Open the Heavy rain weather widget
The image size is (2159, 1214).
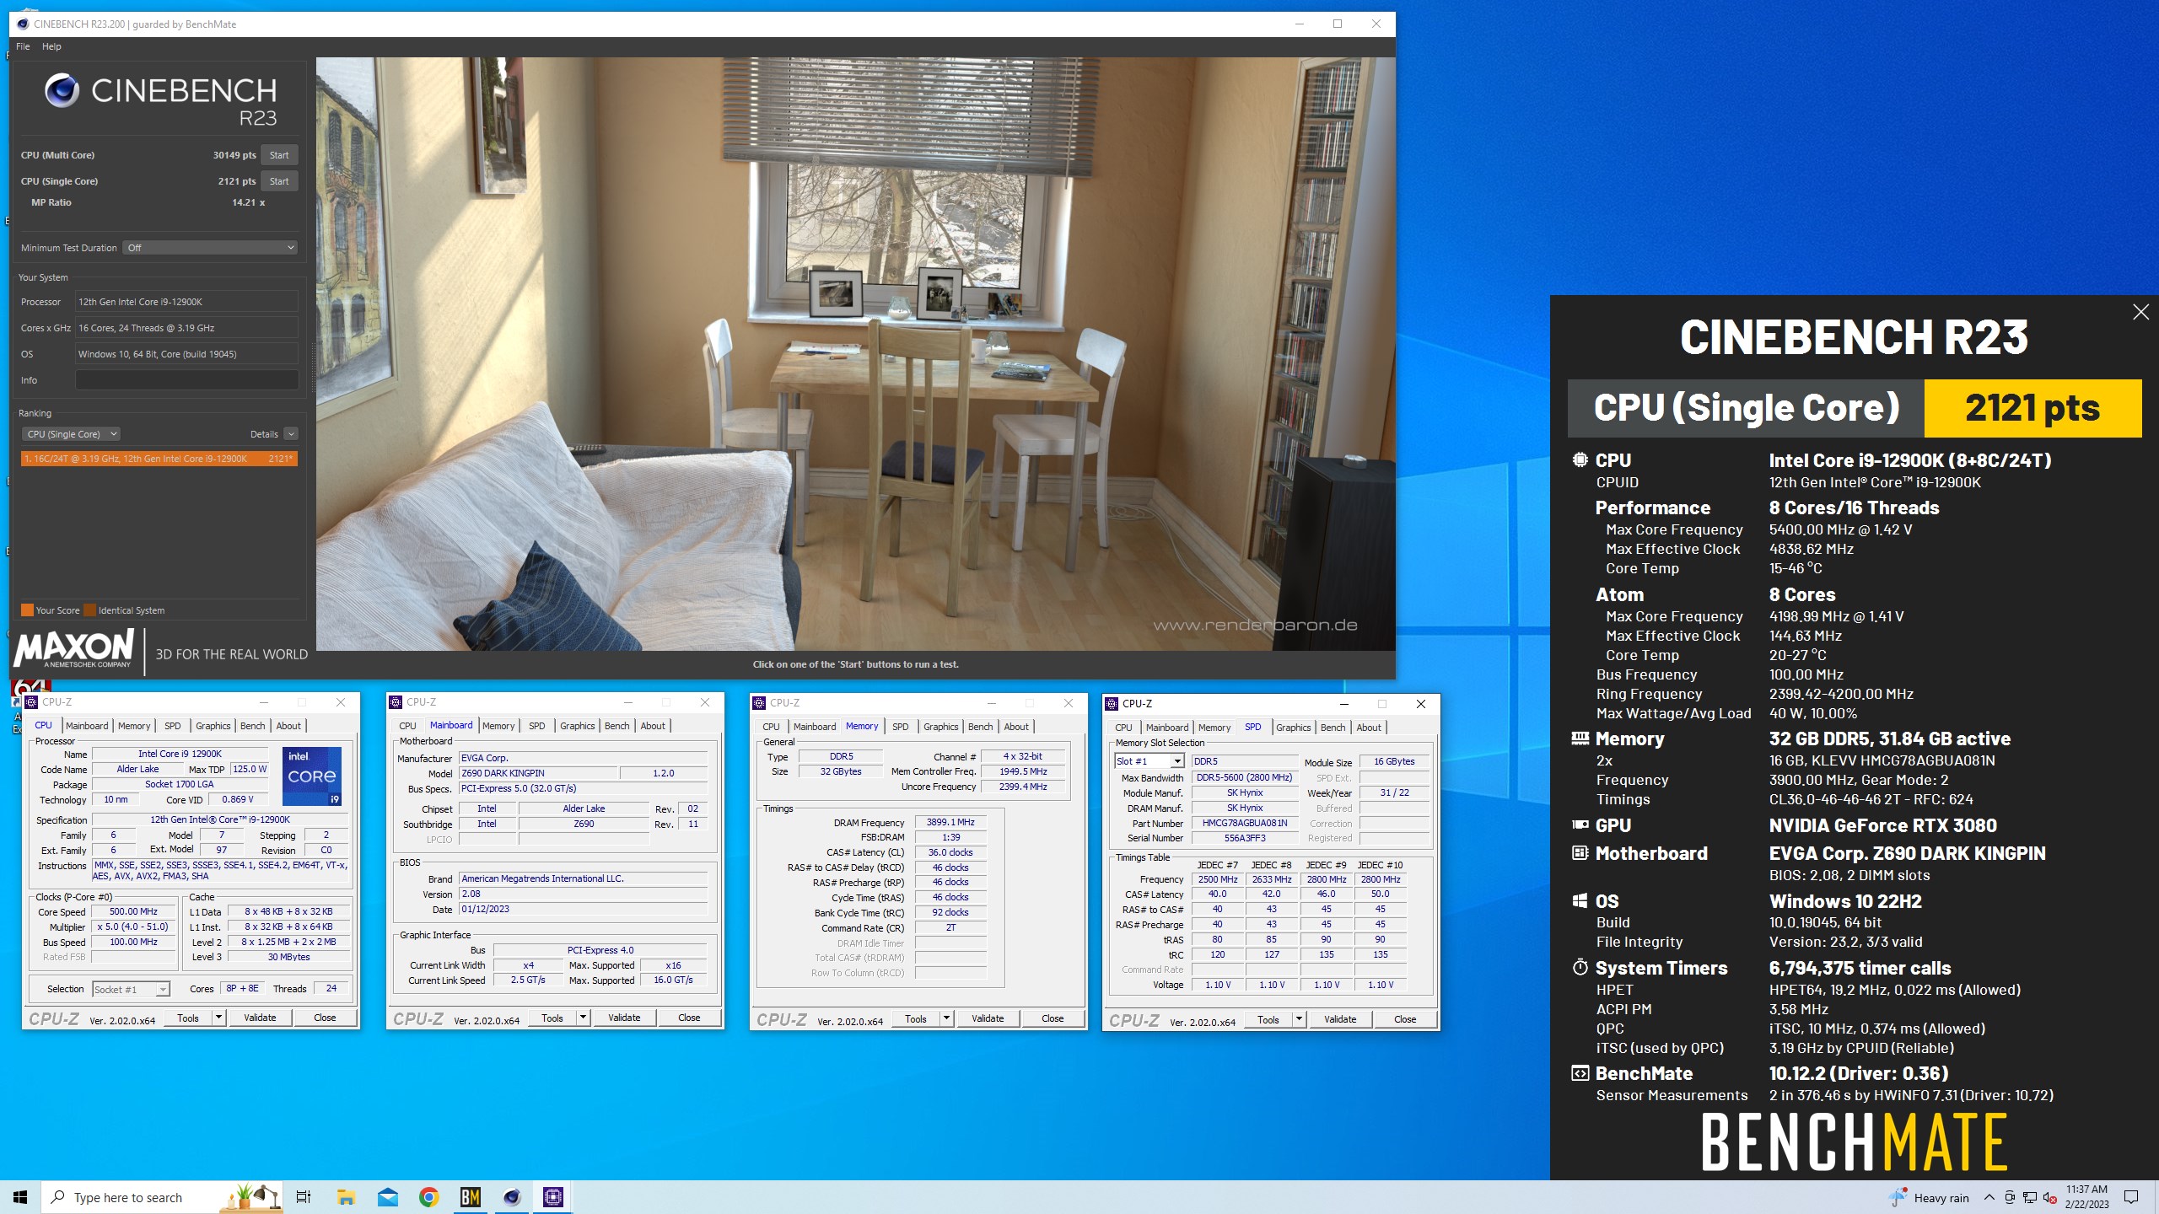click(1930, 1197)
